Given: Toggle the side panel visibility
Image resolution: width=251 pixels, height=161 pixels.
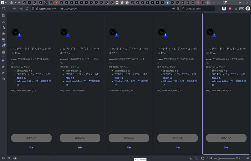Looking at the screenshot, I should click(x=3, y=9).
